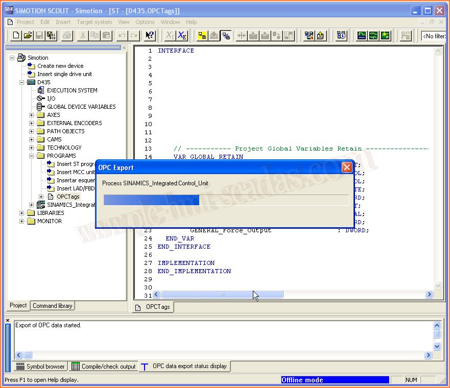Click the SINAMICS_Integrated drive icon
Viewport: 450px width, 388px height.
point(41,205)
